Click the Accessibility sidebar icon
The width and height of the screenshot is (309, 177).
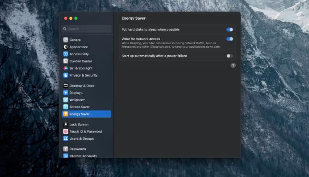[x=65, y=54]
